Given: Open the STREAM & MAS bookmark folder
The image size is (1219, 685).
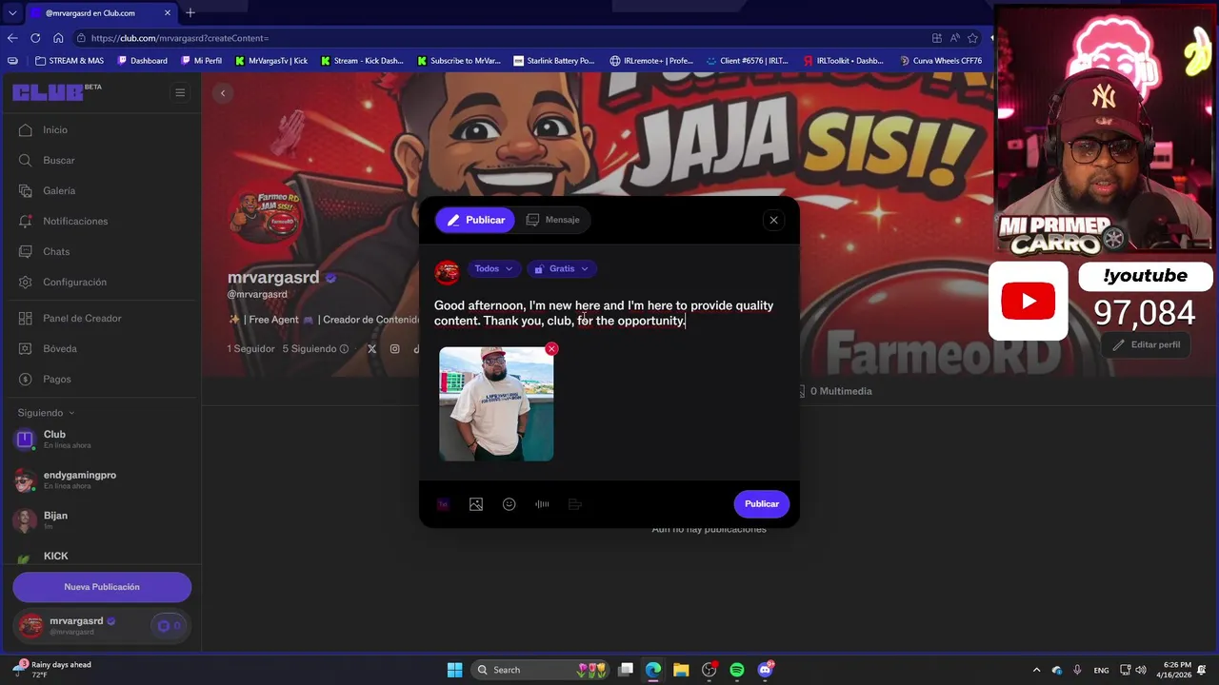Looking at the screenshot, I should coord(70,61).
